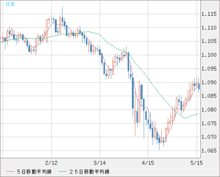
Task: Click the green 25-day legend line sample
Action: [62, 172]
